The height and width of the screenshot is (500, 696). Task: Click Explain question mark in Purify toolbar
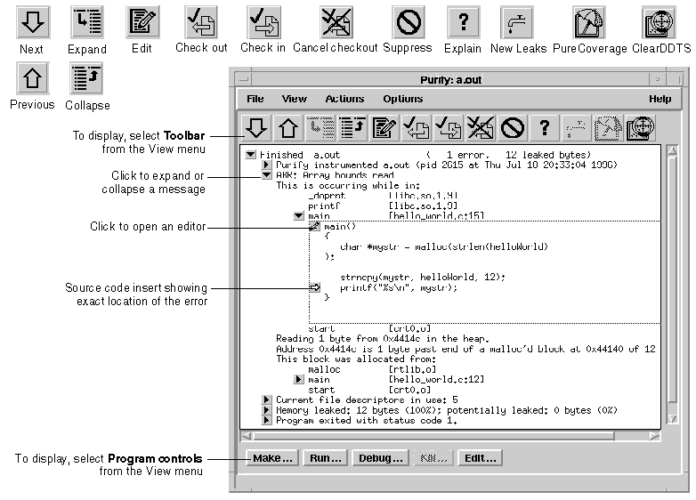click(544, 128)
